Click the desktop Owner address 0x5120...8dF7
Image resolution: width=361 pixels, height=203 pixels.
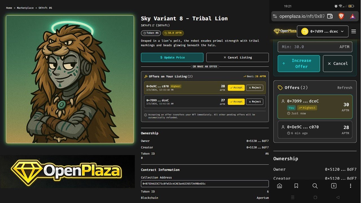(x=257, y=141)
